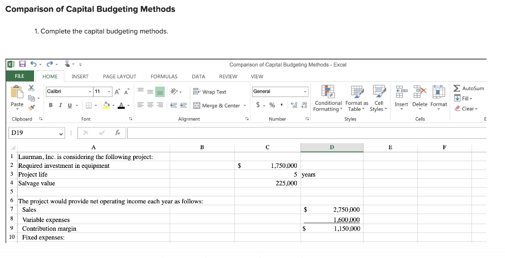
Task: Switch to the DATA tab
Action: pos(198,76)
